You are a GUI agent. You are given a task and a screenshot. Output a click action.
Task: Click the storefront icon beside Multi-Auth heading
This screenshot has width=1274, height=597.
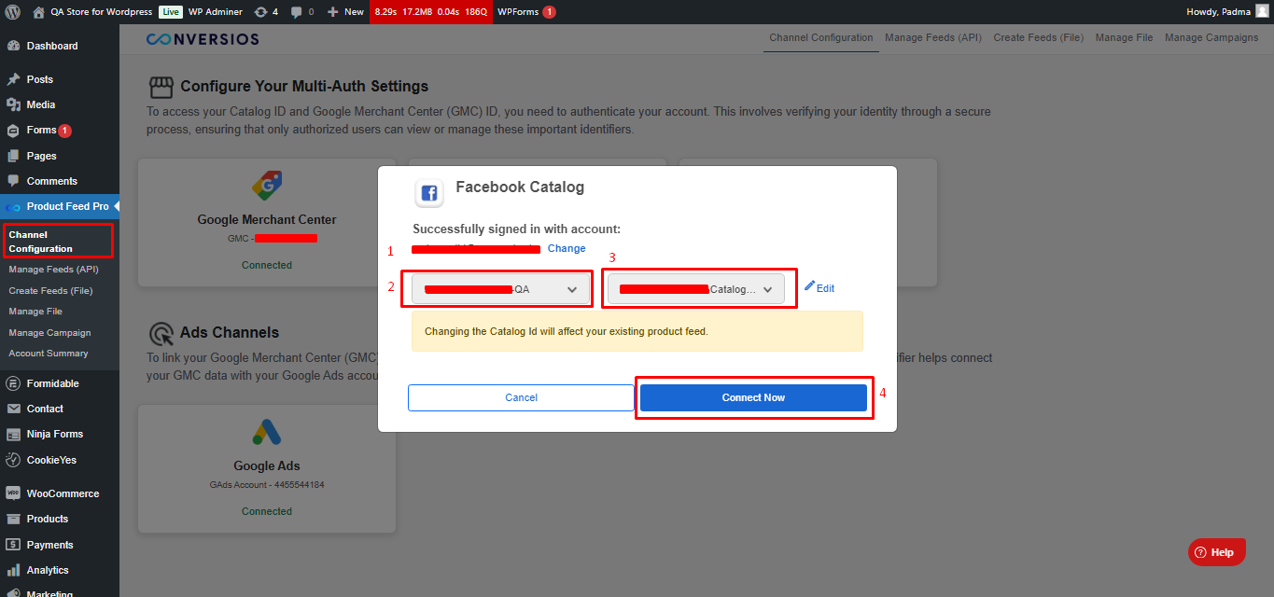point(161,87)
